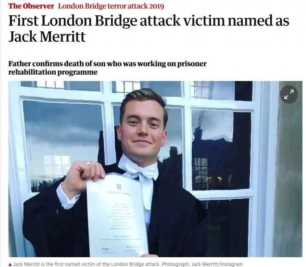The image size is (306, 267).
Task: Expand the article photo to fullscreen
Action: point(289,95)
